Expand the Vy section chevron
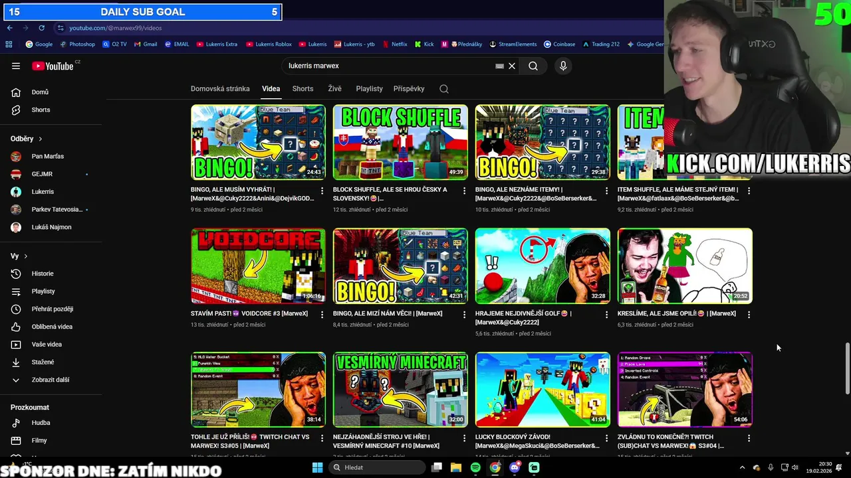Screen dimensions: 851x478 coord(26,256)
